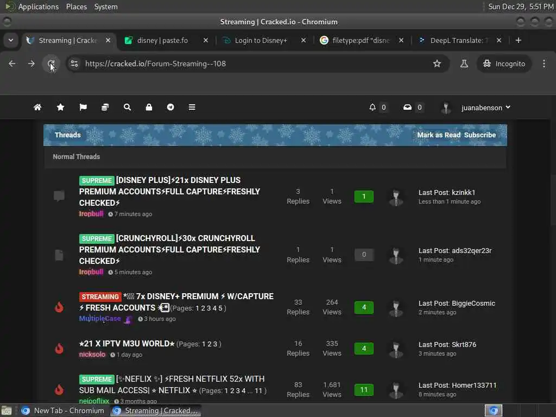Open nicksolo user profile
The image size is (556, 417).
click(x=92, y=354)
